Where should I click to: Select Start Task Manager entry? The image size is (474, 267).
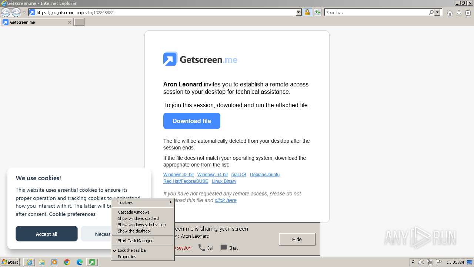tap(143, 241)
